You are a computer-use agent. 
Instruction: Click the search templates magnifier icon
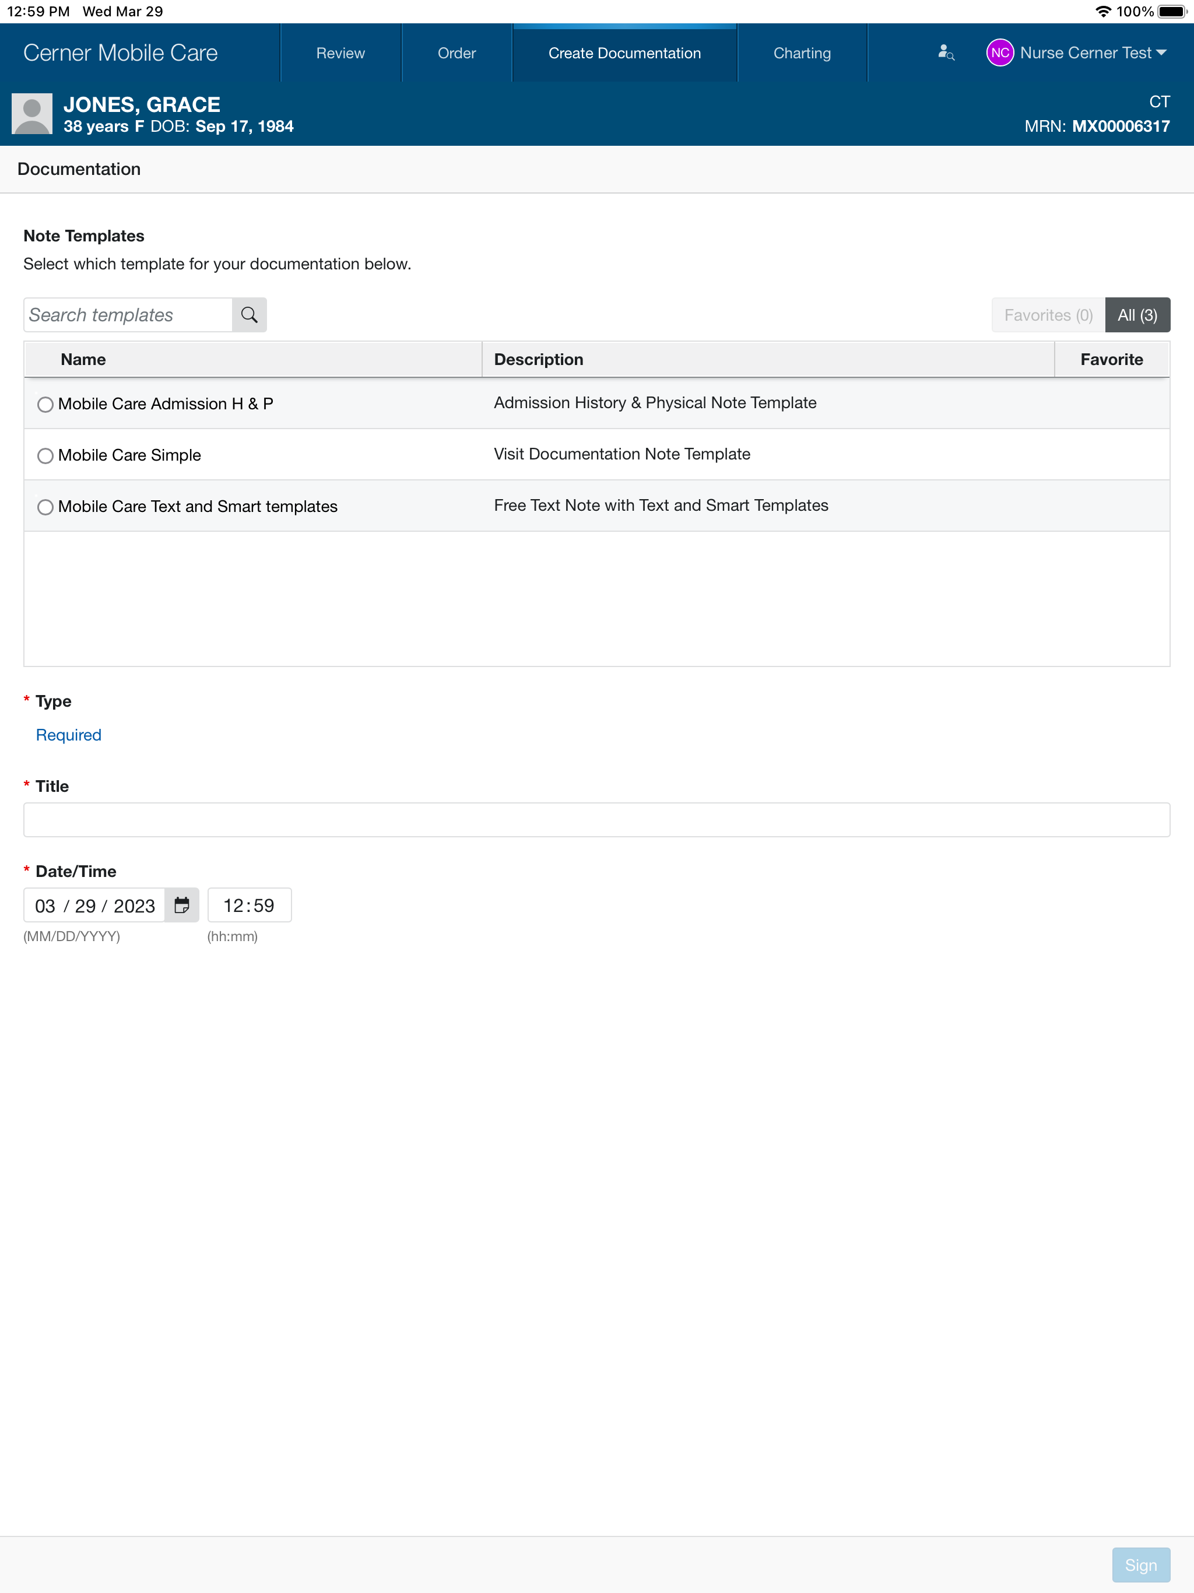[249, 315]
